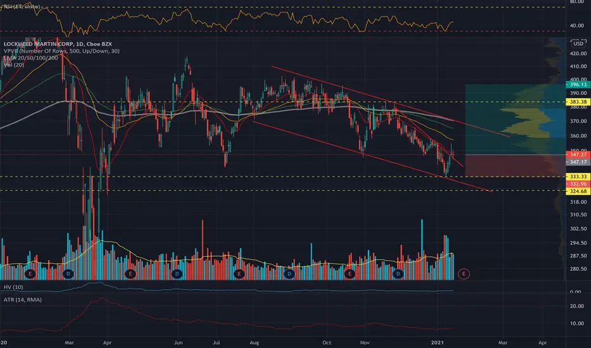Select the VPVR indicator legend
This screenshot has height=348, width=591.
[x=62, y=51]
